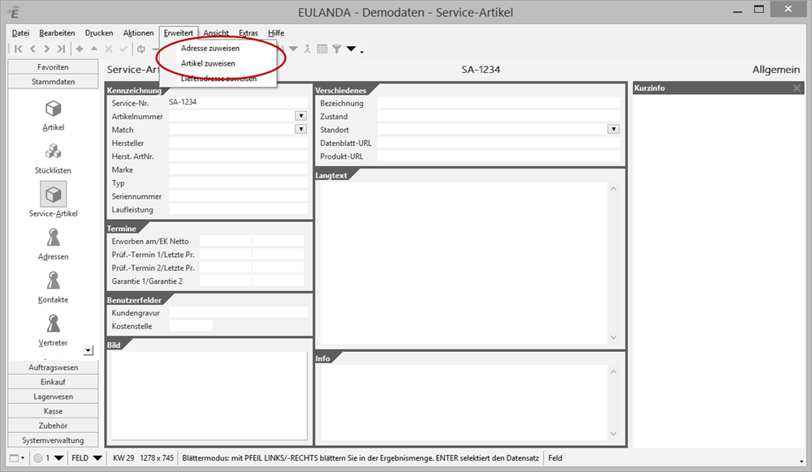This screenshot has width=812, height=472.
Task: Click the funnel filter toolbar icon
Action: pyautogui.click(x=337, y=49)
